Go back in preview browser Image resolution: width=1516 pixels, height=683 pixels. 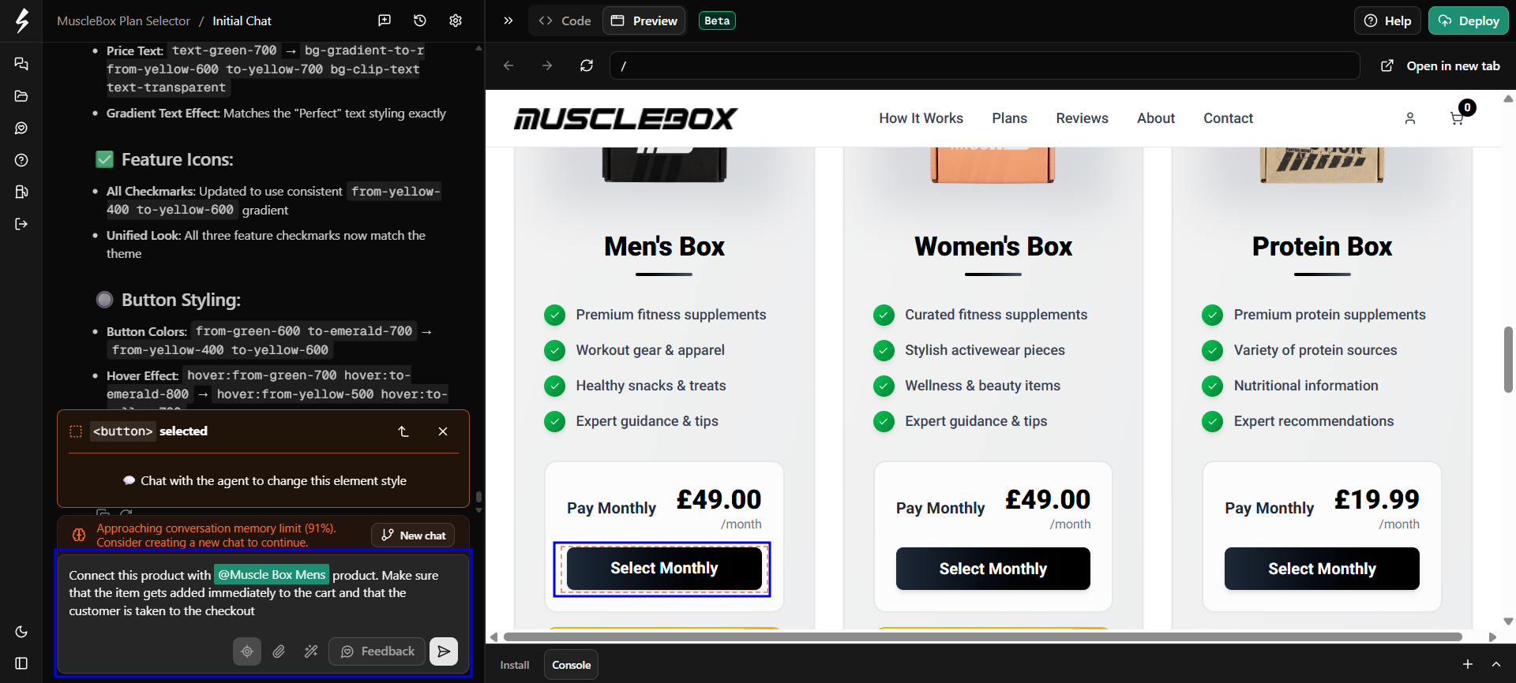point(508,65)
